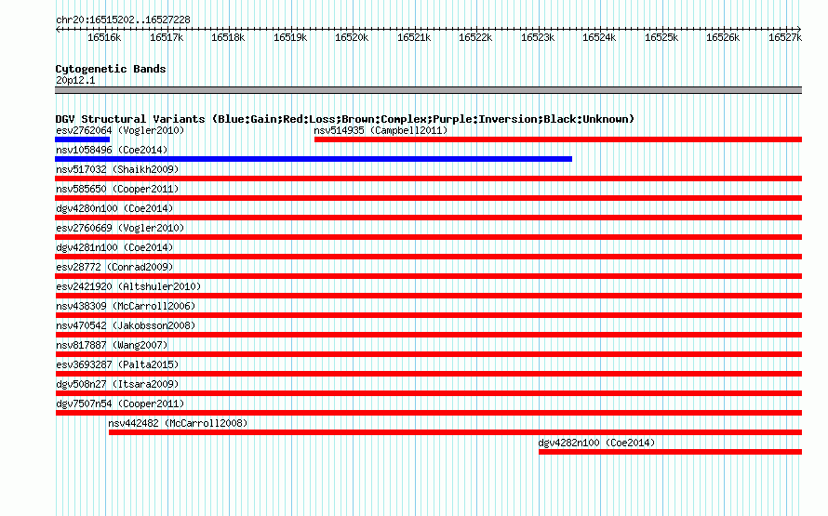The height and width of the screenshot is (516, 828).
Task: Click the gray 20p12.1 cytogenetic band bar
Action: click(x=428, y=90)
